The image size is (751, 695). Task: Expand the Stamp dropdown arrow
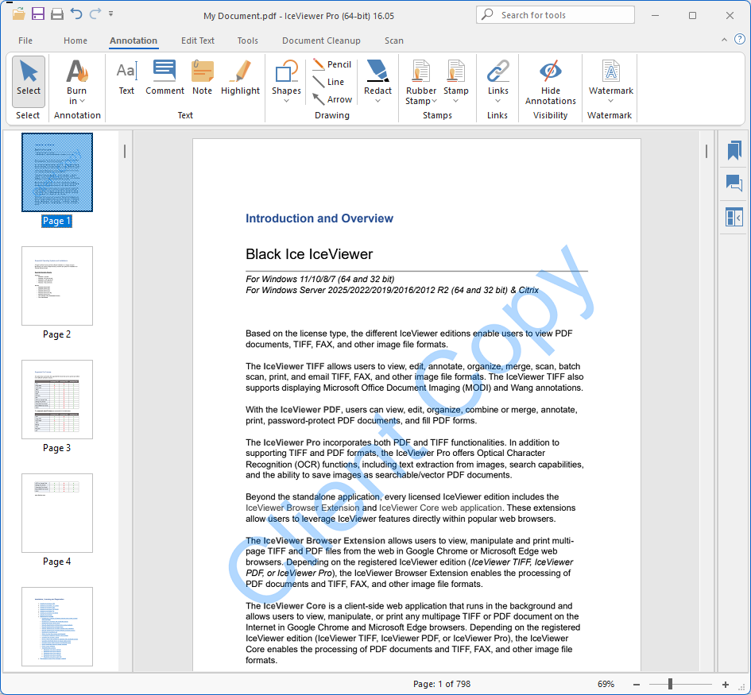pyautogui.click(x=455, y=101)
